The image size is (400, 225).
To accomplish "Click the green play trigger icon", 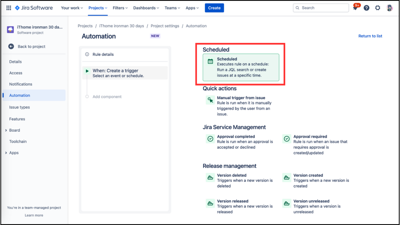I will (87, 71).
